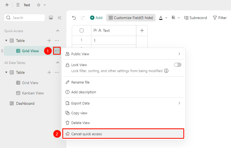Click Table under All Data Tables
The height and width of the screenshot is (148, 231).
click(x=20, y=72)
